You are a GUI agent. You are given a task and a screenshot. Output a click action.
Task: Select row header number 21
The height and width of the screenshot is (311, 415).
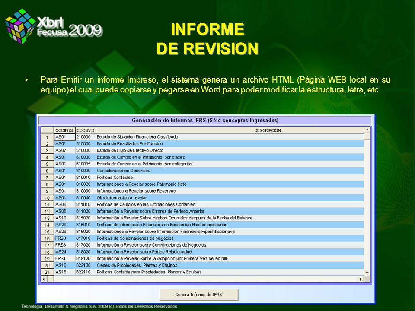click(47, 272)
